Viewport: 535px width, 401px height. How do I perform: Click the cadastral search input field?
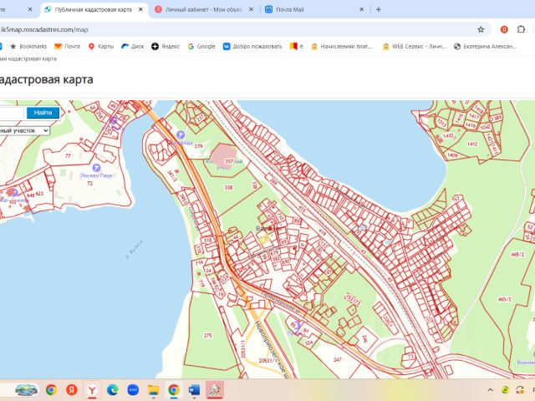[12, 113]
